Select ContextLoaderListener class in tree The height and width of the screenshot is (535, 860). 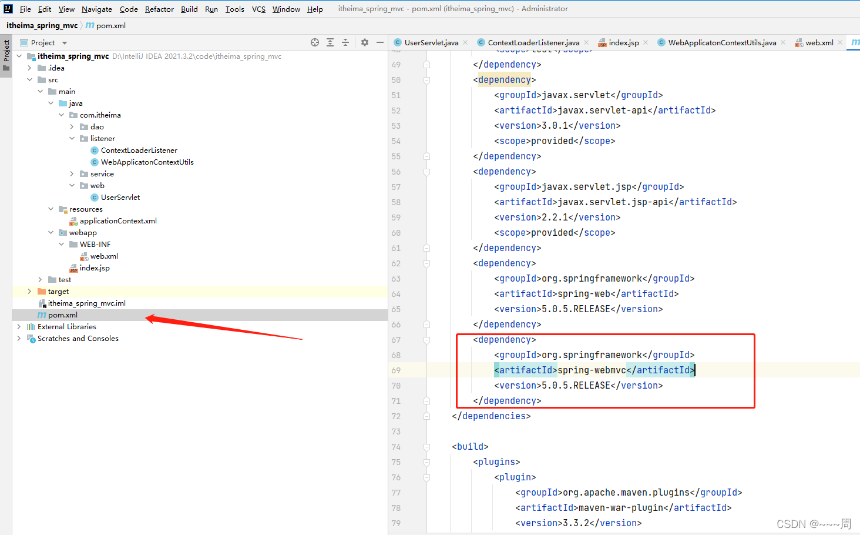(x=139, y=151)
